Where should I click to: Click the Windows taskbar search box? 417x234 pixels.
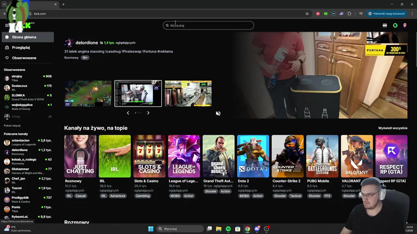click(180, 229)
